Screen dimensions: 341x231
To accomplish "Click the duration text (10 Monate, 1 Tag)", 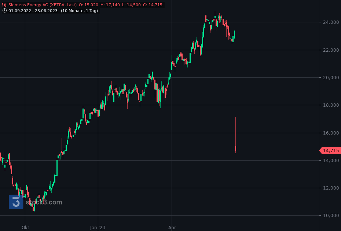I will (x=79, y=11).
